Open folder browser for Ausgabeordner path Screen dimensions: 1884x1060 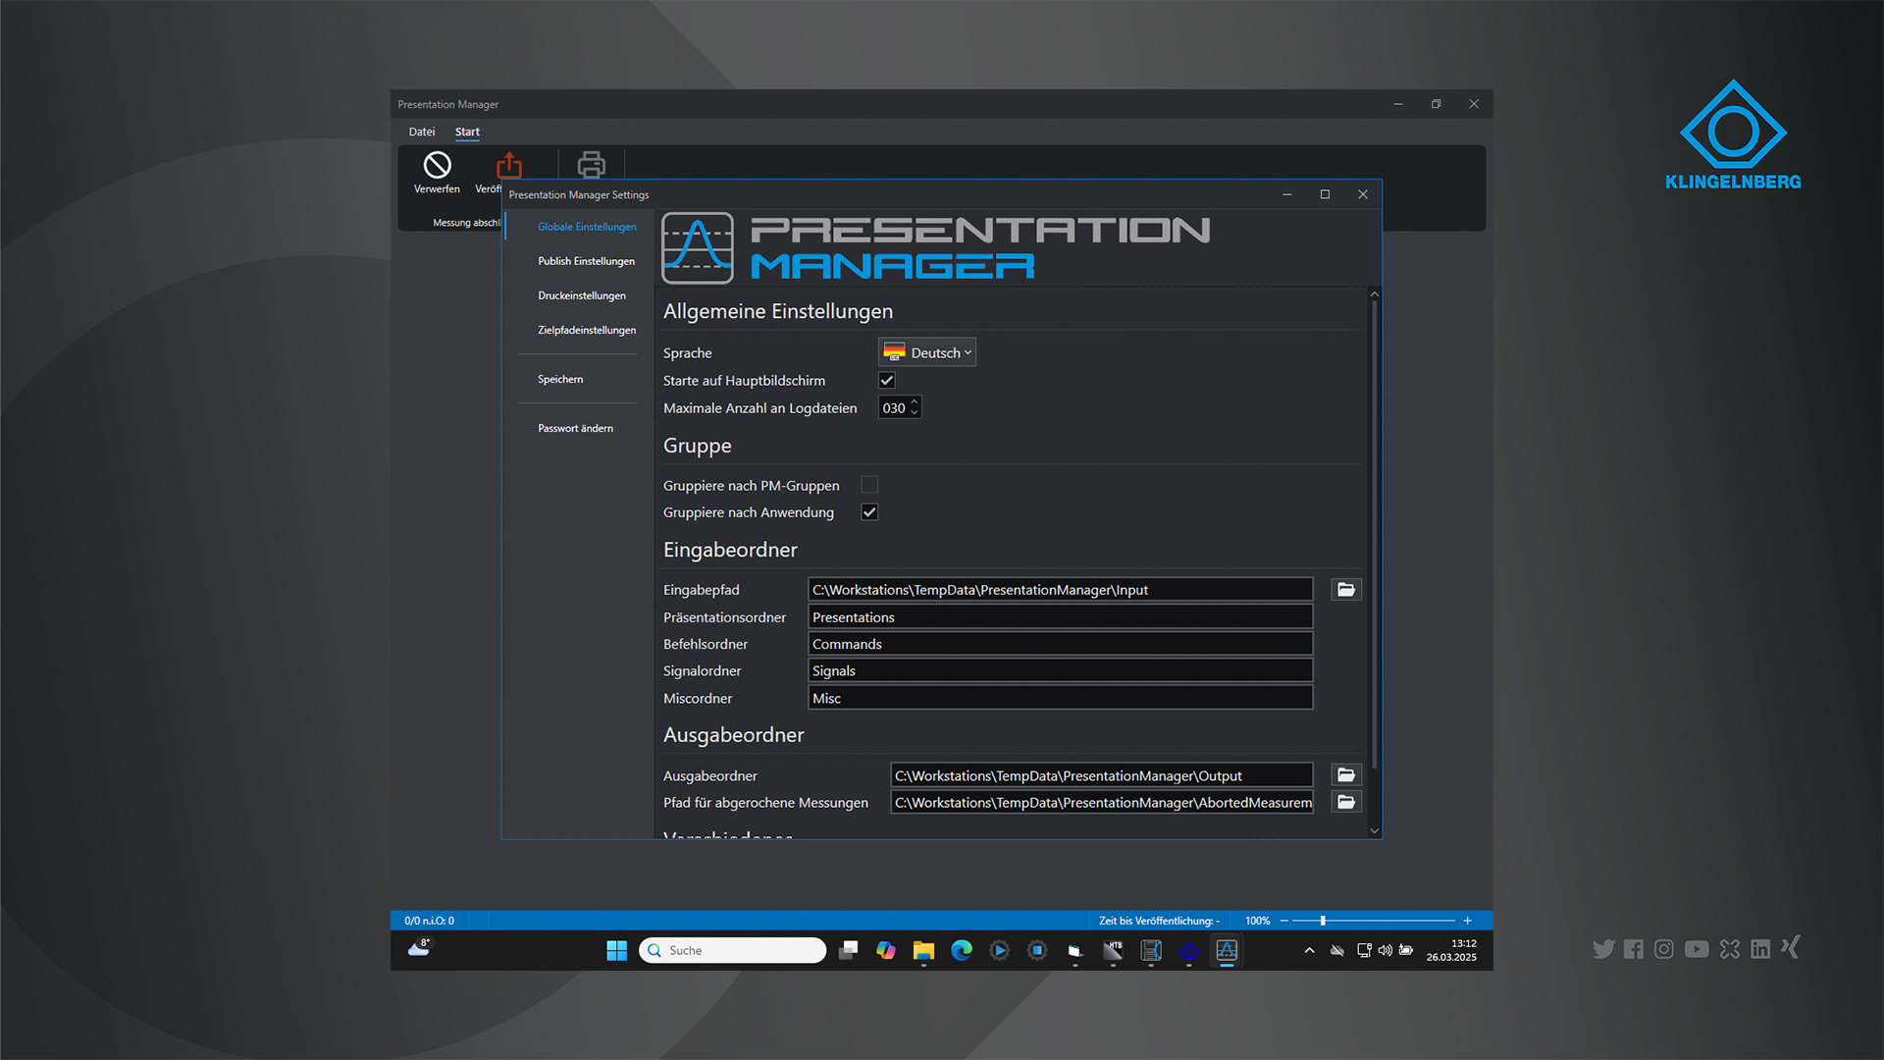(x=1346, y=775)
